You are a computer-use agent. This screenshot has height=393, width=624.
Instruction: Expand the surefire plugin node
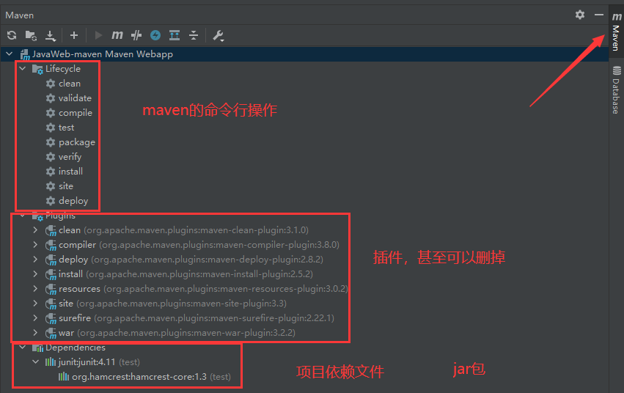tap(35, 317)
